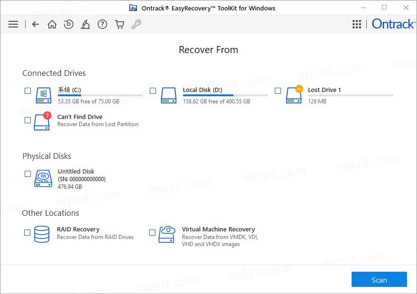
Task: Open the nine-dot apps grid icon
Action: pos(357,24)
